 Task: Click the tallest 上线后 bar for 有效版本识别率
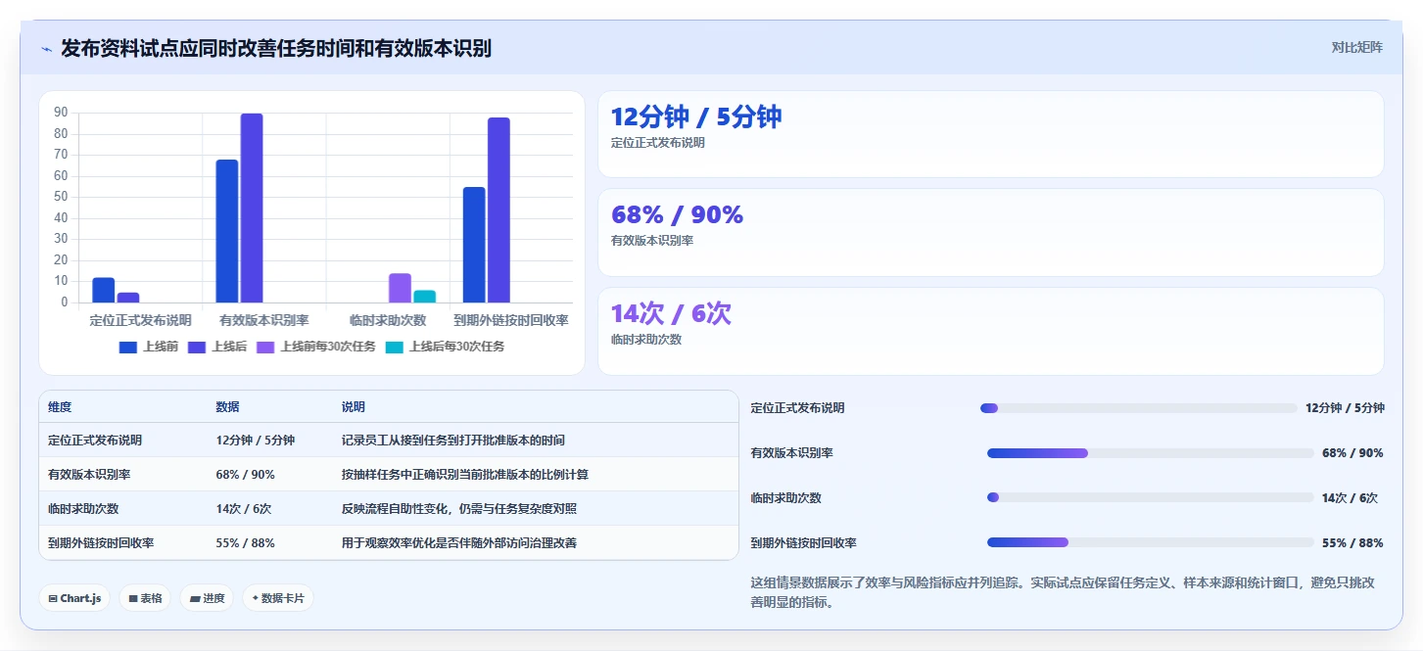point(252,208)
